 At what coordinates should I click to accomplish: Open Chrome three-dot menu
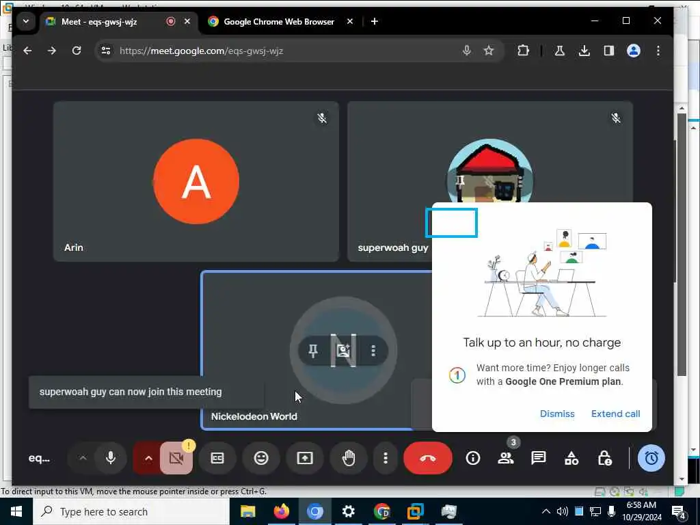coord(658,51)
